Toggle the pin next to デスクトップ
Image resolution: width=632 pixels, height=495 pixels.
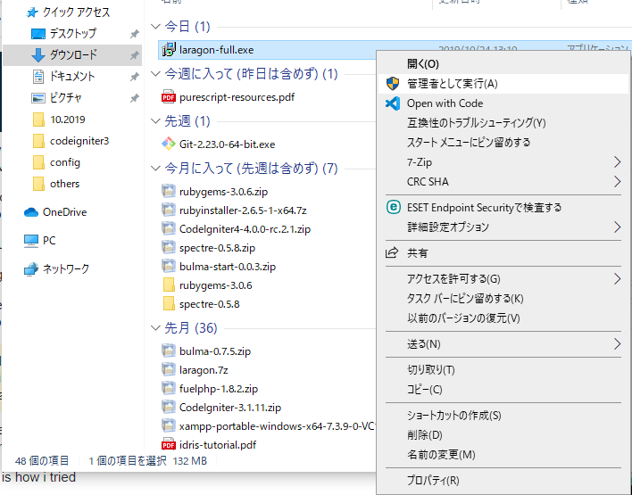135,34
